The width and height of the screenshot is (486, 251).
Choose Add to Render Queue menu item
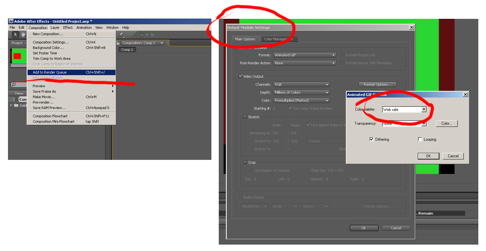point(72,72)
